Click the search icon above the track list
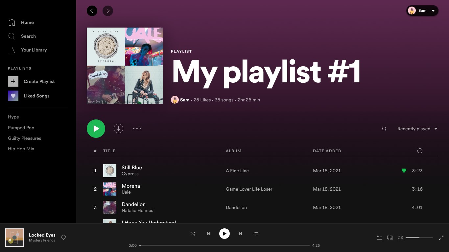Image resolution: width=449 pixels, height=252 pixels. point(384,129)
